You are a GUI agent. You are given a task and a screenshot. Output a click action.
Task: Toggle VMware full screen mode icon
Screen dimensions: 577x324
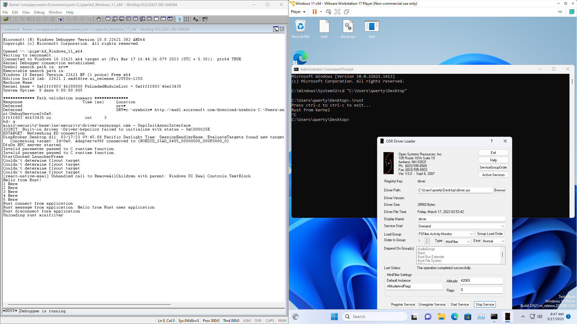(337, 12)
